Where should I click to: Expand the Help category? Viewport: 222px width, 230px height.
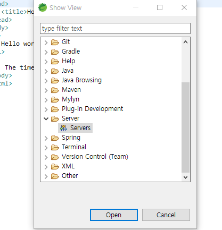click(46, 62)
